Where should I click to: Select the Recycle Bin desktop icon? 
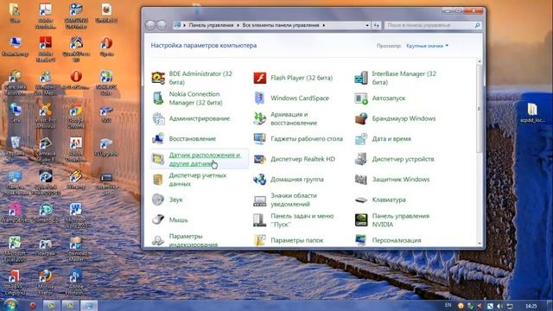point(15,146)
